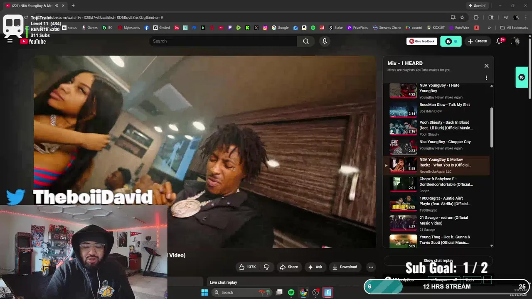Open the Create menu
Viewport: 532px width, 299px height.
pos(477,41)
